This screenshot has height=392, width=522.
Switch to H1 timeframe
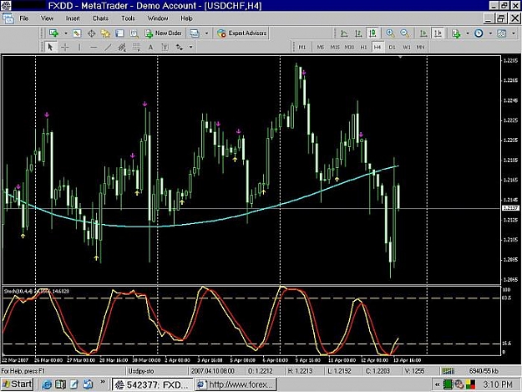pyautogui.click(x=363, y=48)
